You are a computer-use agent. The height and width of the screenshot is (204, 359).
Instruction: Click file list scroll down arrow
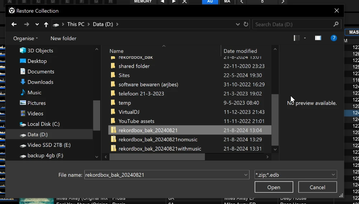275,150
